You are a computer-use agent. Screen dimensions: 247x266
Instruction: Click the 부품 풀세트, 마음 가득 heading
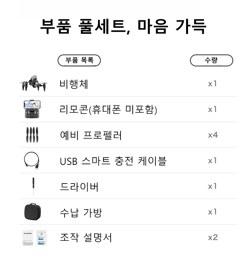point(123,26)
